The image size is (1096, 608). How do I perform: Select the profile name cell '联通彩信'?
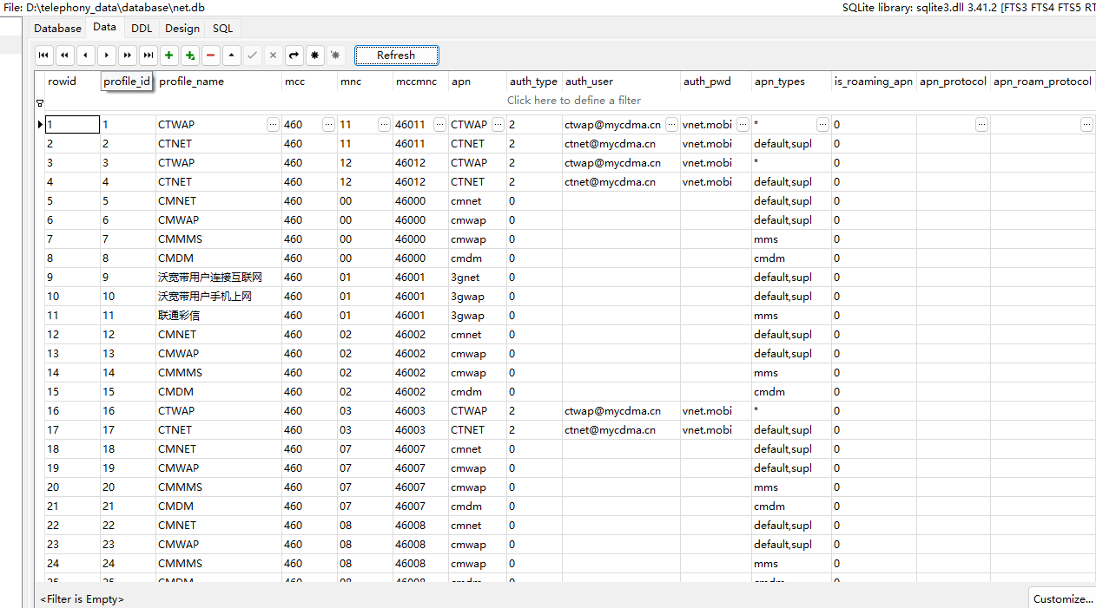coord(219,316)
